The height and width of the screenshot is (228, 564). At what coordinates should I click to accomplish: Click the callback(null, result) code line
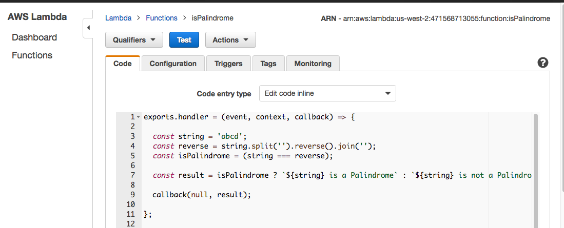(x=195, y=195)
